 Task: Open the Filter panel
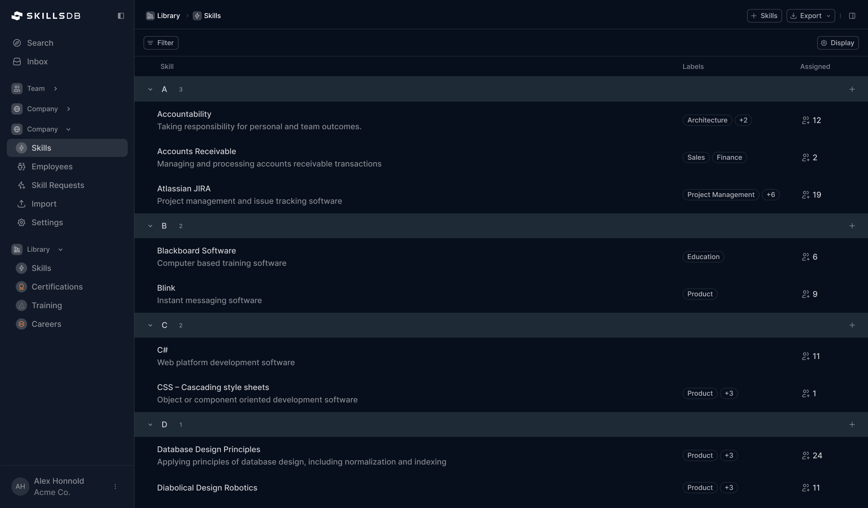(160, 43)
